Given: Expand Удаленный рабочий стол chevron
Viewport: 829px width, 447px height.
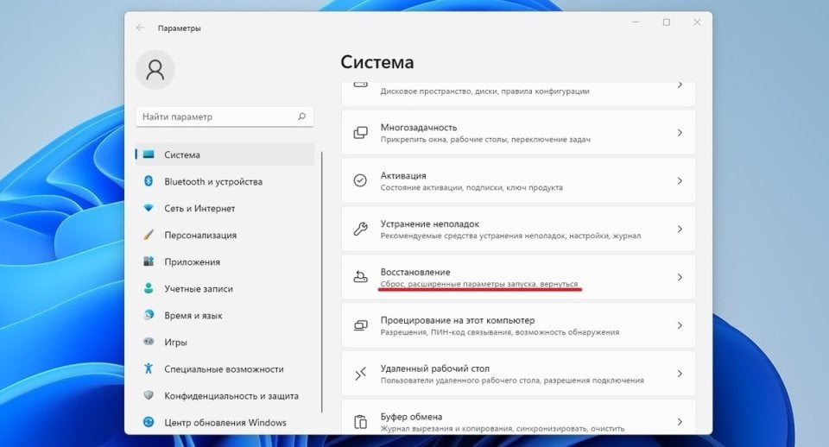Looking at the screenshot, I should pos(680,374).
